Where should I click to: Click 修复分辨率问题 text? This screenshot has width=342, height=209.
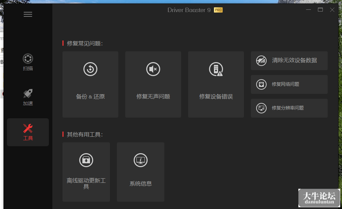click(288, 108)
